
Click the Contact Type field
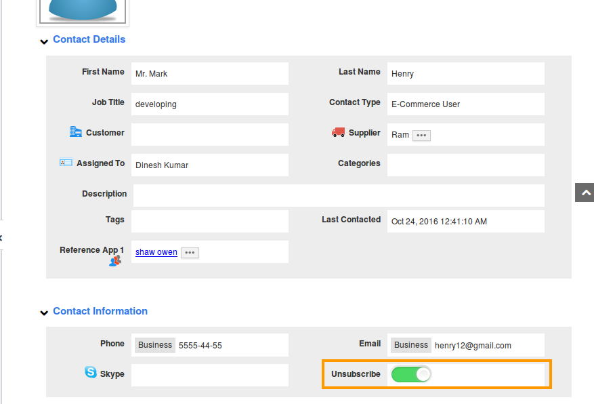(x=466, y=104)
